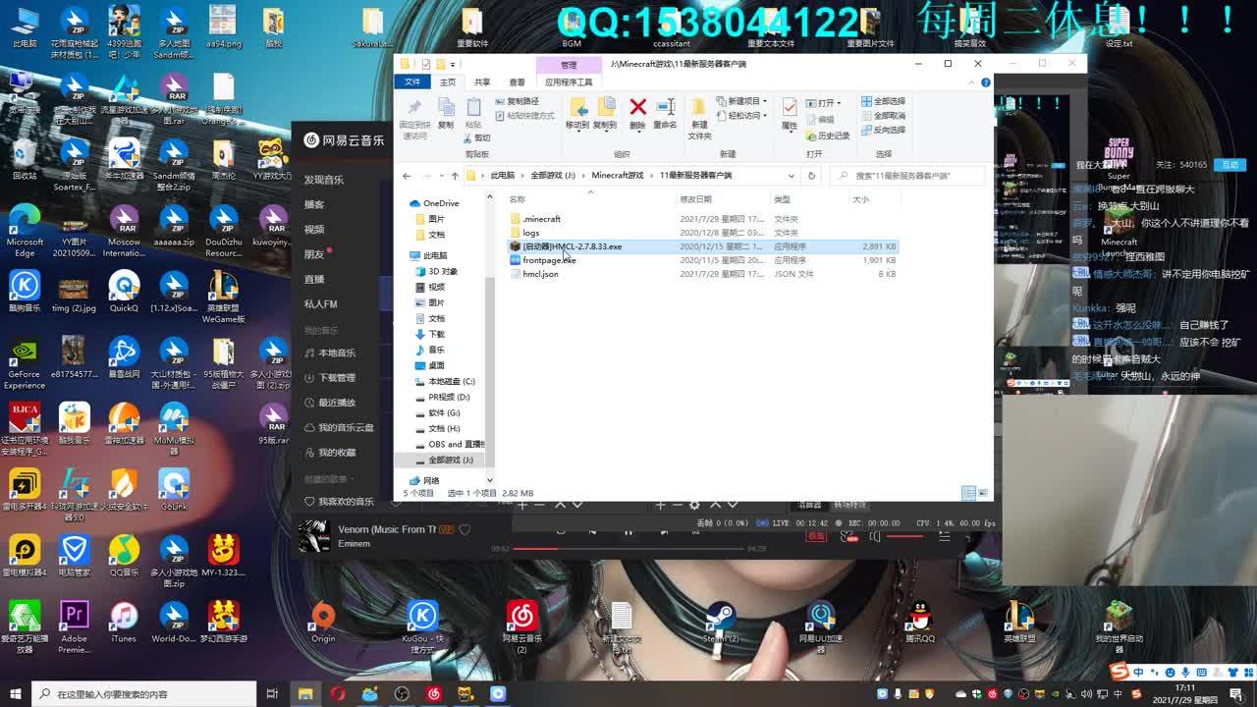Click Select none in ribbon
This screenshot has width=1257, height=707.
[x=884, y=116]
